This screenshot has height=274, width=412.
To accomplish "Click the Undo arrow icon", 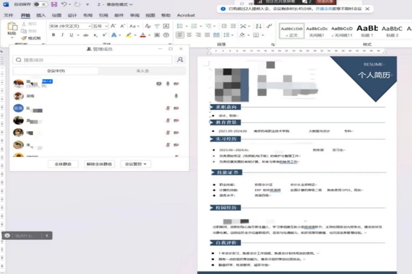I will point(64,4).
